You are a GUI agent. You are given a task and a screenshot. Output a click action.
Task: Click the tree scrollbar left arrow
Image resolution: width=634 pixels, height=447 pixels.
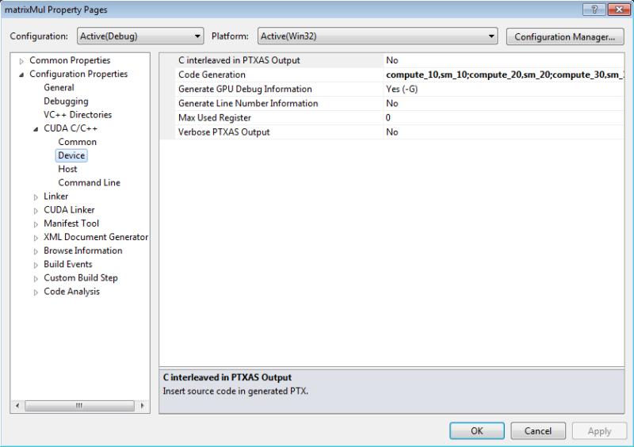17,405
